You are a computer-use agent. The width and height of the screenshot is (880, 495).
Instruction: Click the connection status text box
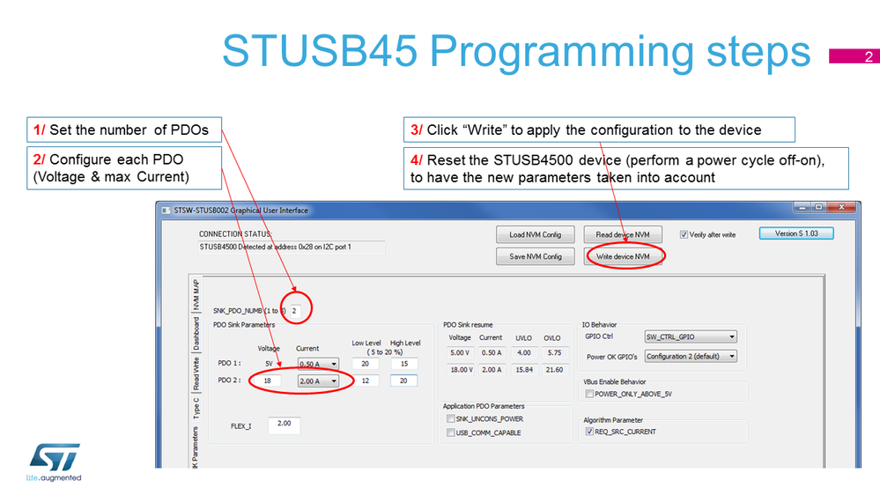[x=292, y=247]
